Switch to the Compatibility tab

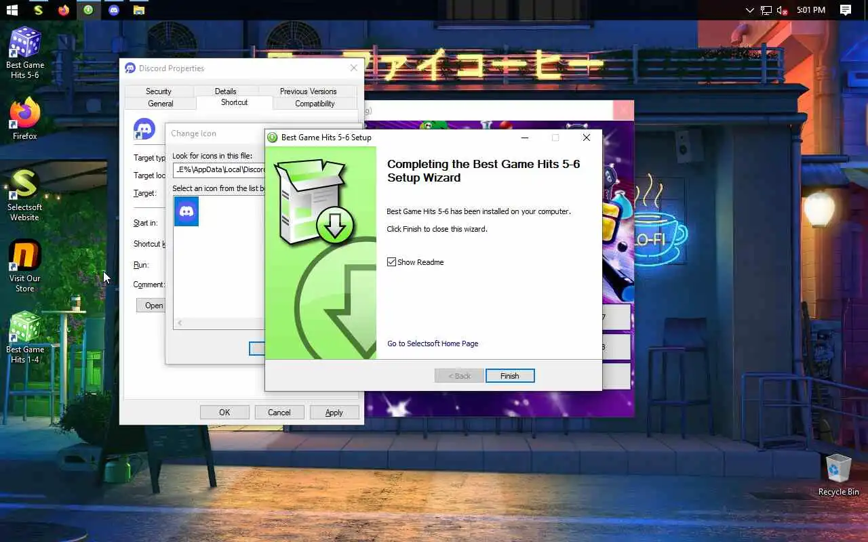point(315,104)
